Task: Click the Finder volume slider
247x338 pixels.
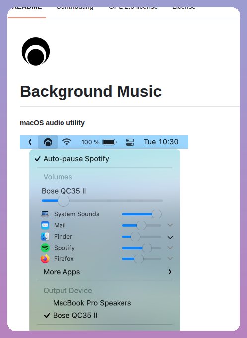Action: coord(141,236)
